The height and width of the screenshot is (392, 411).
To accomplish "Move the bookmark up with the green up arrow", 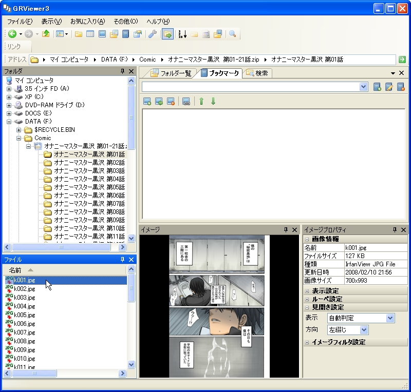I will 201,102.
